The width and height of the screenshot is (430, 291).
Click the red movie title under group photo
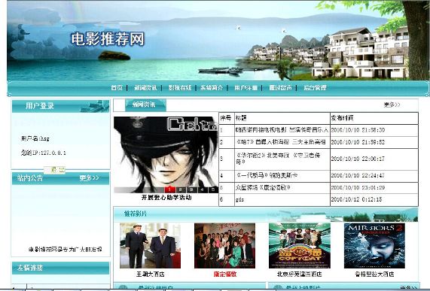pyautogui.click(x=225, y=274)
